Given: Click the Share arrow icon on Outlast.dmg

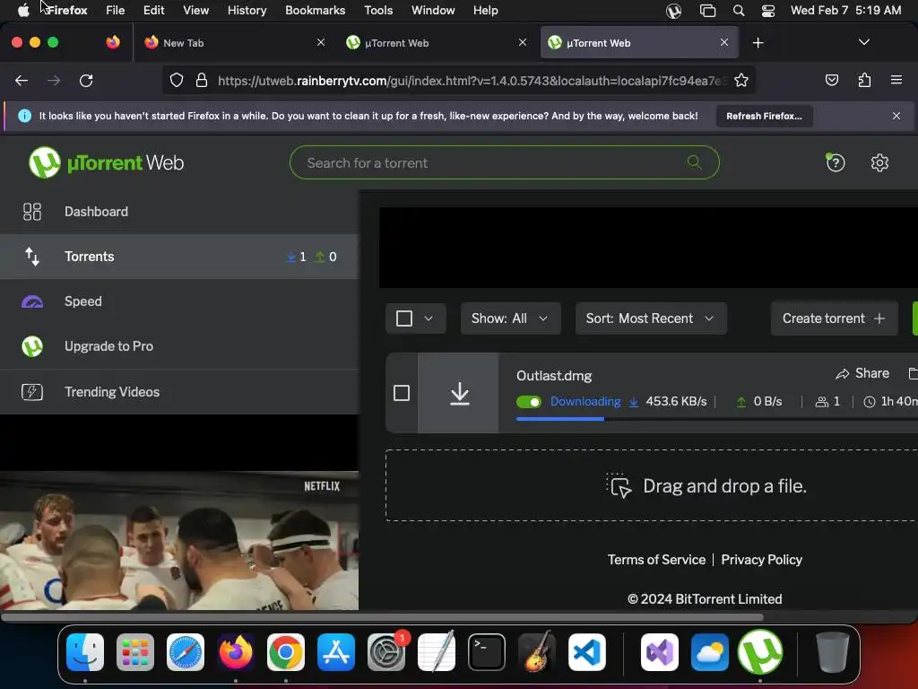Looking at the screenshot, I should click(x=842, y=374).
